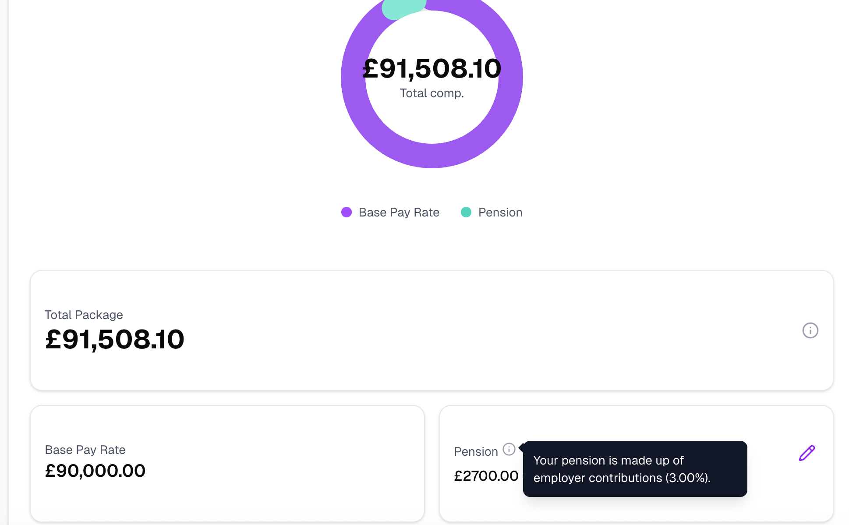Image resolution: width=849 pixels, height=525 pixels.
Task: Click the 'Total comp.' label inside the donut
Action: 432,93
